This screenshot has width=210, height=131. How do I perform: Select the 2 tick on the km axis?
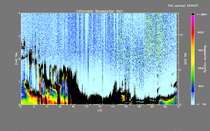(19, 59)
